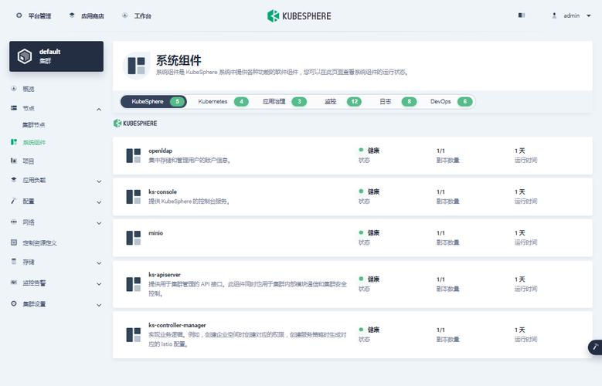Click the monitoring alerting sidebar icon

point(14,283)
